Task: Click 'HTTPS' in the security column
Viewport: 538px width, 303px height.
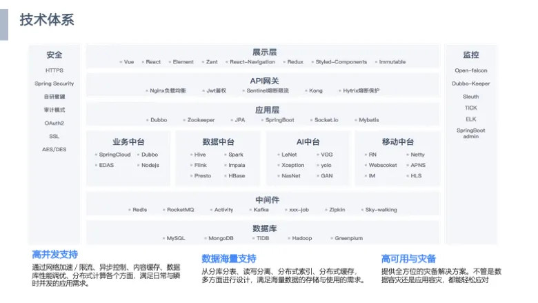Action: click(54, 70)
